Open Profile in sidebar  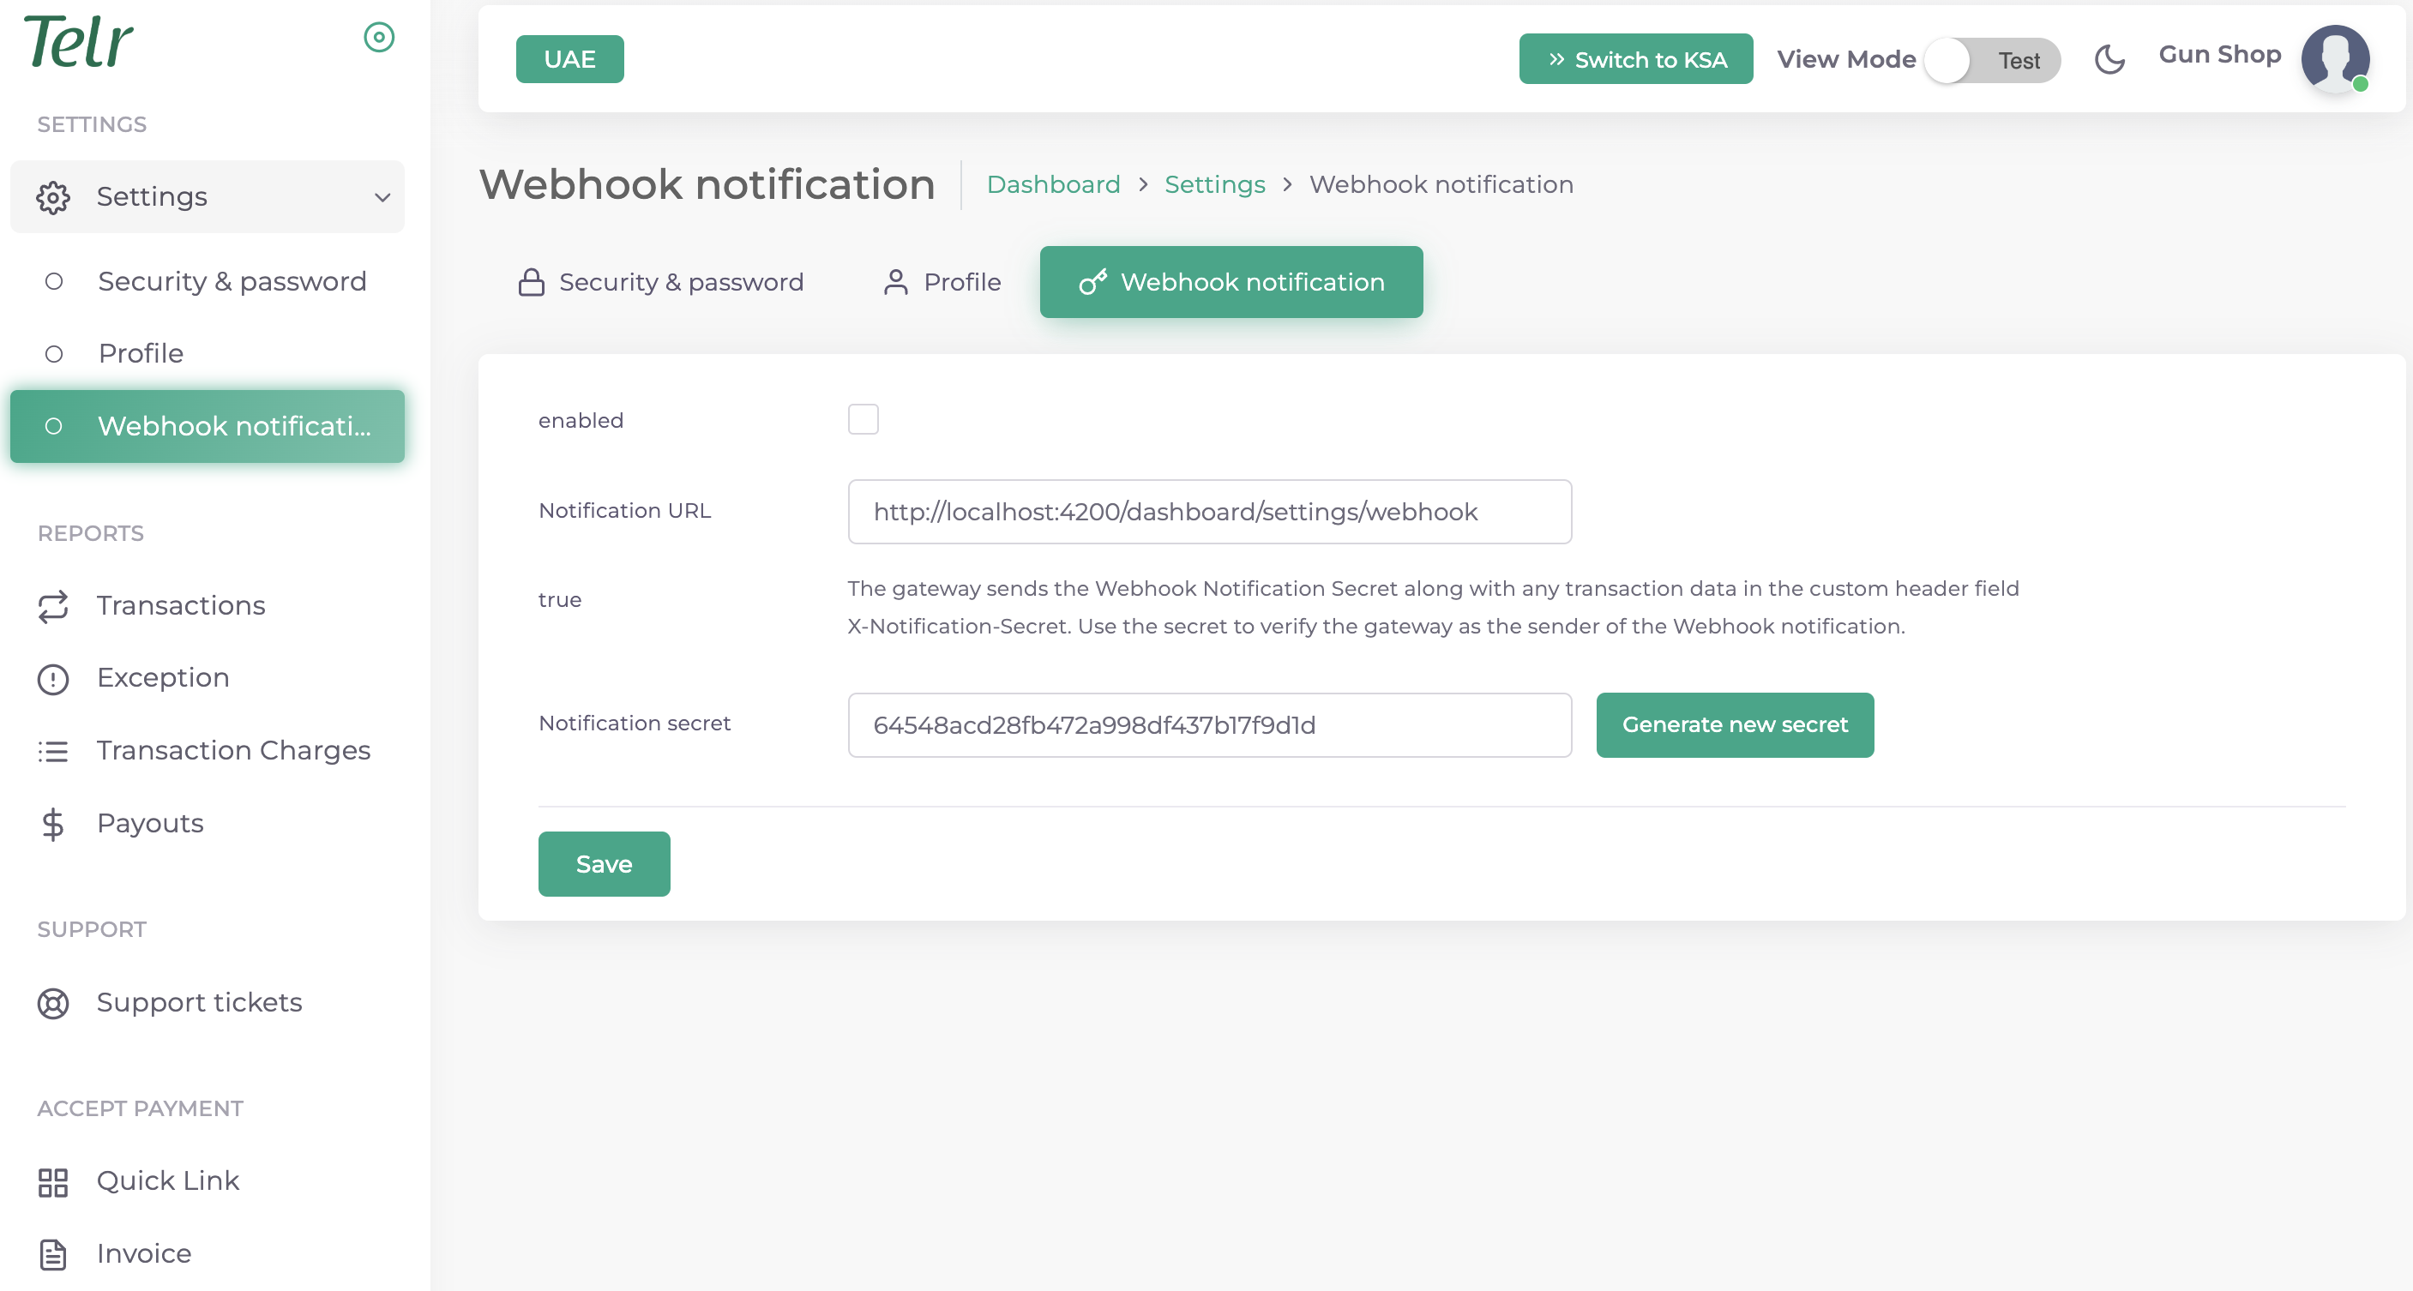(x=207, y=353)
